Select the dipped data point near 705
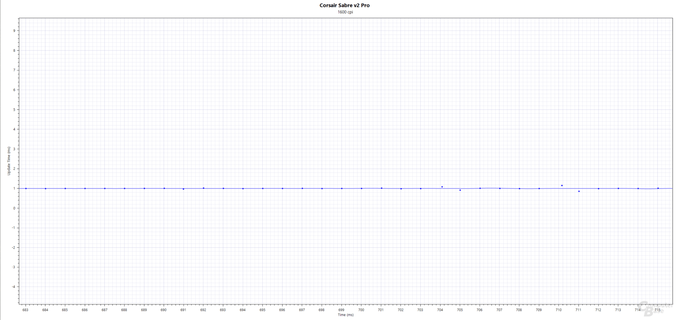Image resolution: width=677 pixels, height=320 pixels. pos(460,190)
